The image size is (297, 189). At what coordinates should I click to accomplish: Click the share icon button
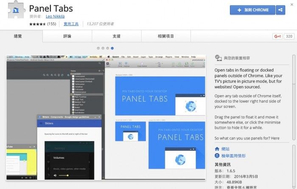pyautogui.click(x=280, y=10)
